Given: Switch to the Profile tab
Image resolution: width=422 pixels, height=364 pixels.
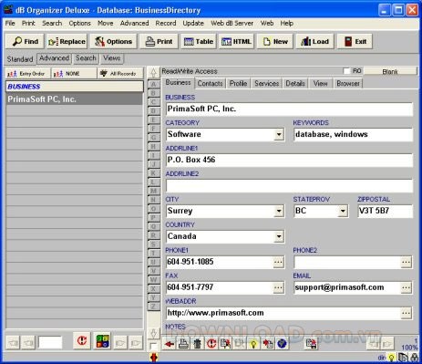Looking at the screenshot, I should 238,83.
